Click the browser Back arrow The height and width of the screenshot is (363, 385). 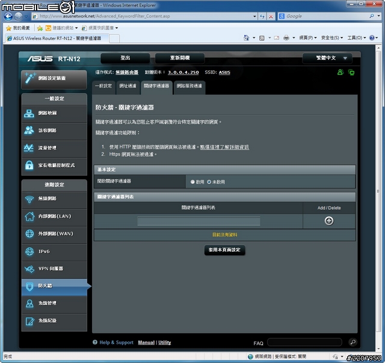pos(8,16)
